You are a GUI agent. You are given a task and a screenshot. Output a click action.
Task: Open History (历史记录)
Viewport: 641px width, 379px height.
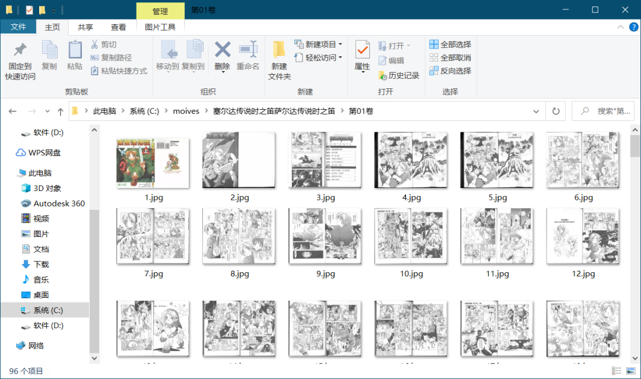pyautogui.click(x=399, y=75)
